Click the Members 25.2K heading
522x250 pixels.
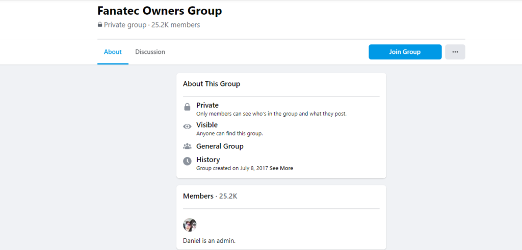(x=210, y=196)
